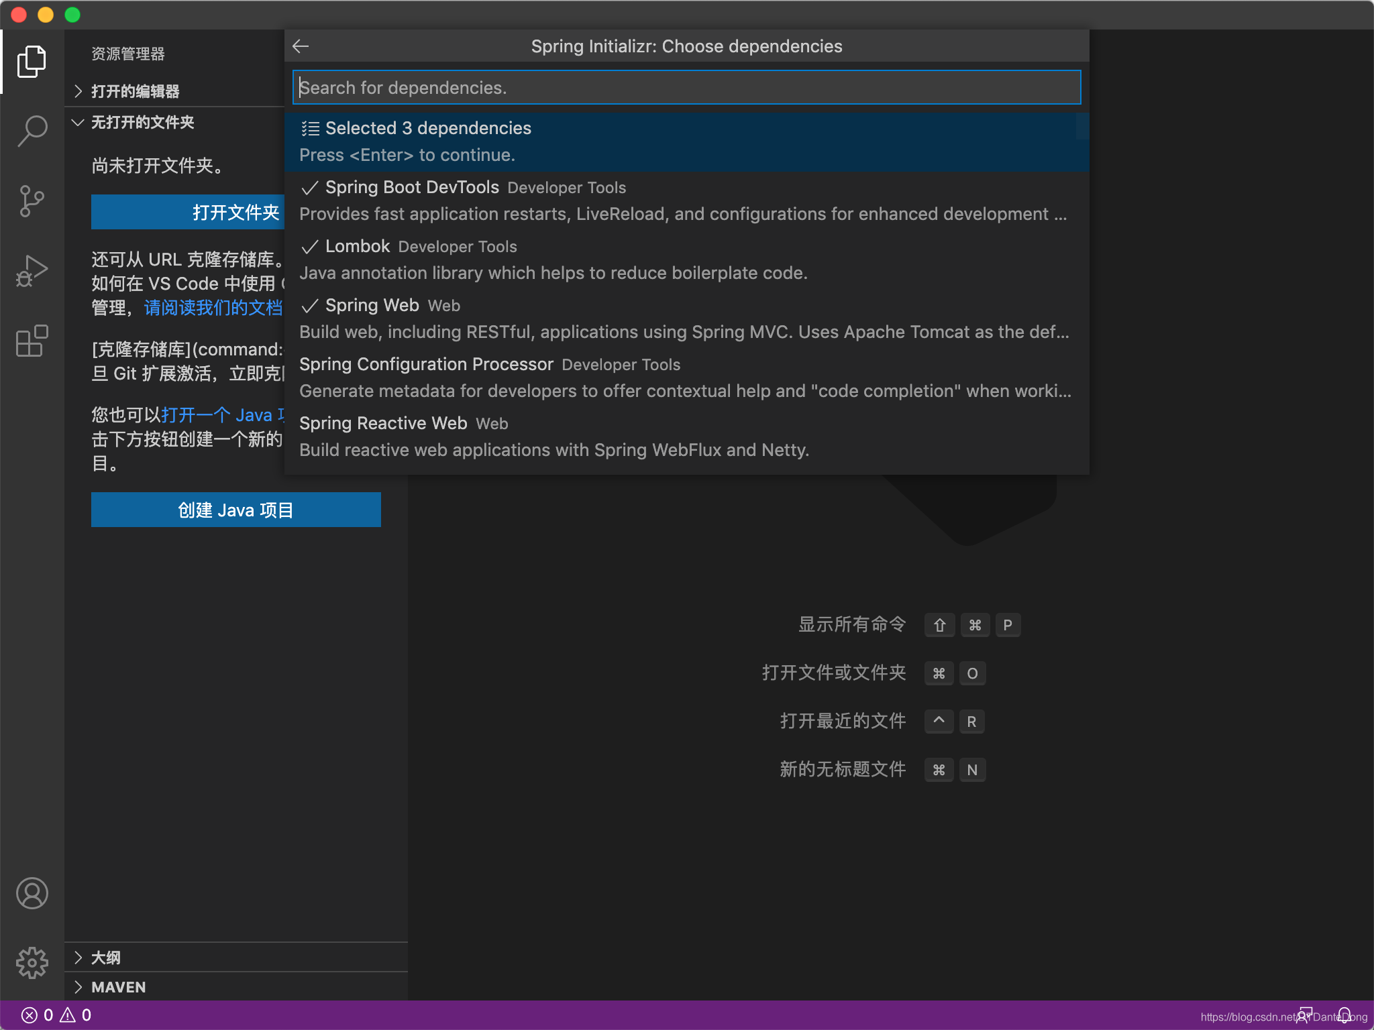Click the 创建 Java 项目 button
The height and width of the screenshot is (1030, 1374).
(236, 510)
